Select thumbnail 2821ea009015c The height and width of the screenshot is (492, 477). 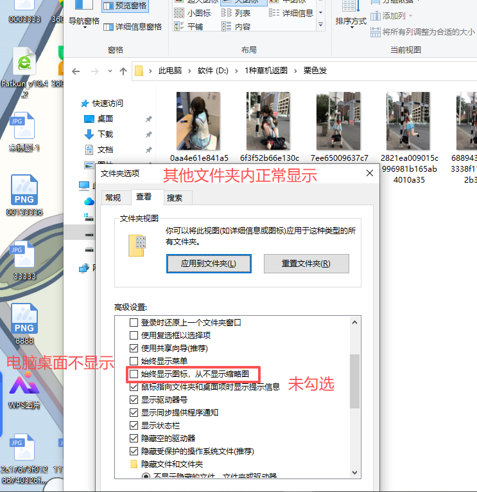[x=409, y=138]
